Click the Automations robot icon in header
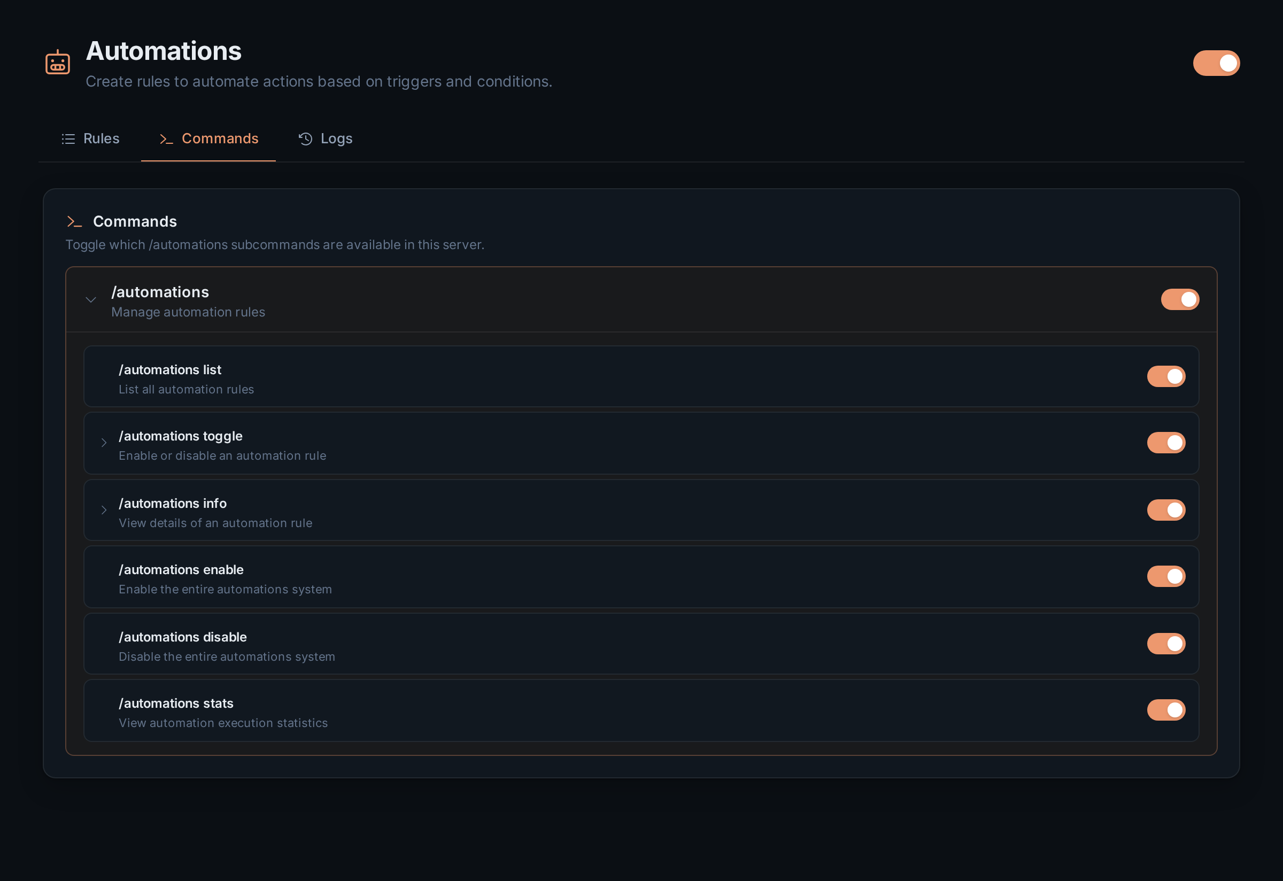 point(57,63)
